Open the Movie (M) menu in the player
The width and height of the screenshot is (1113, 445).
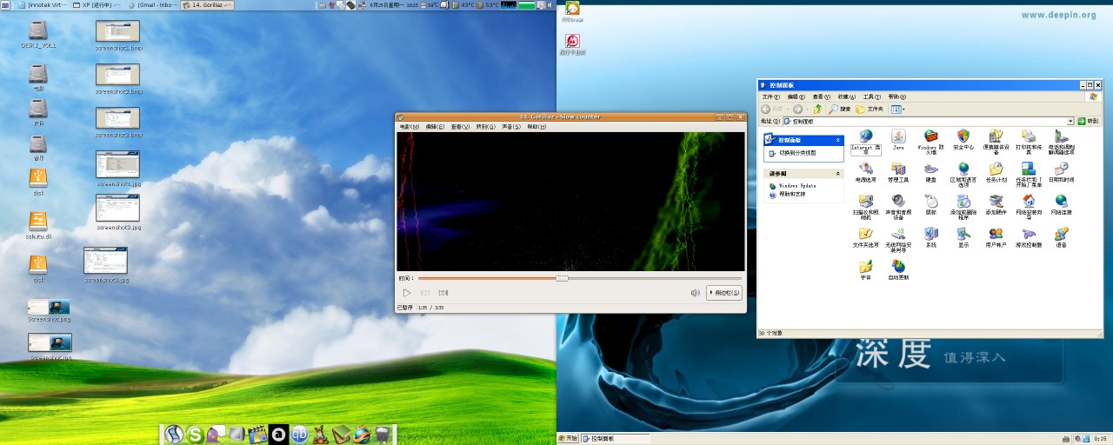[409, 127]
